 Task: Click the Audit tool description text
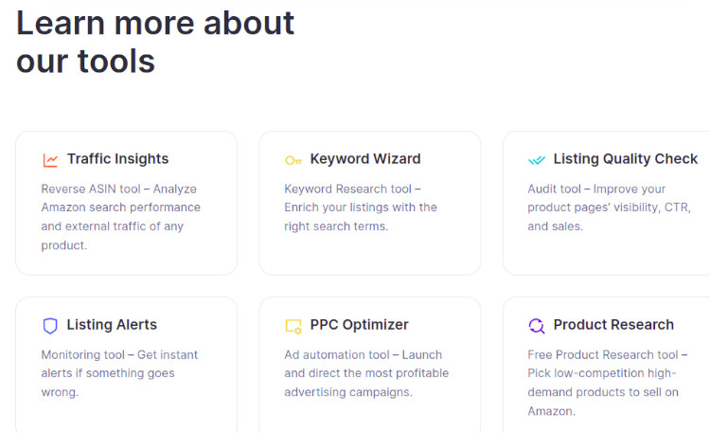609,207
